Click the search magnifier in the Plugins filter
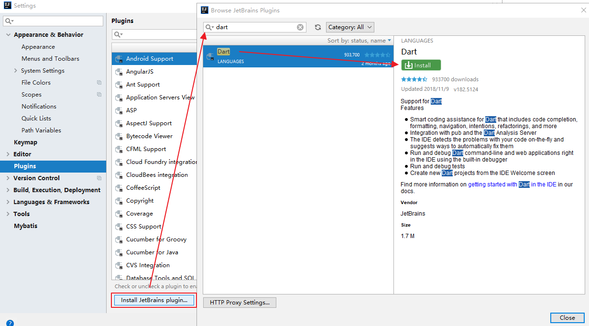 (118, 34)
